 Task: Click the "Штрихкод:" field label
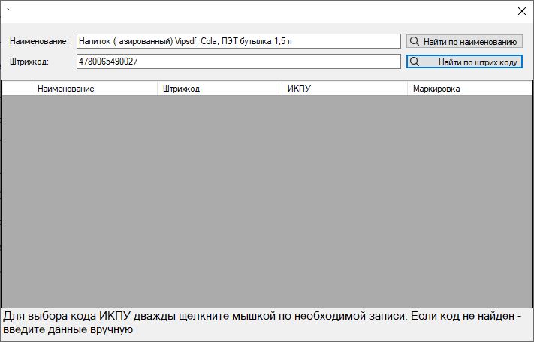tap(30, 62)
